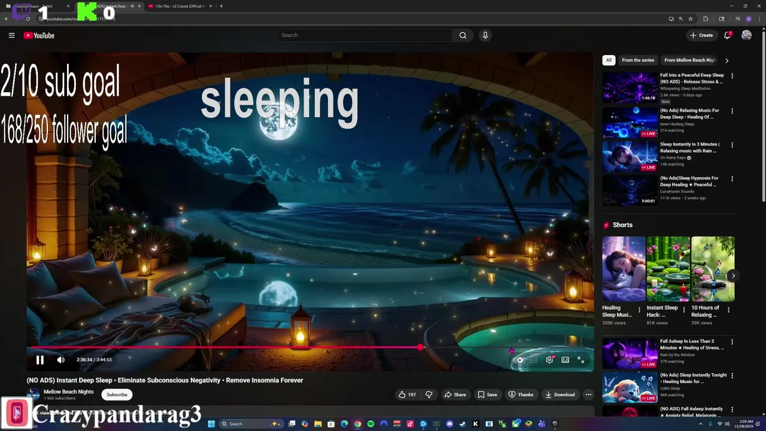This screenshot has width=766, height=431.
Task: Enter full screen on the video player
Action: (x=580, y=360)
